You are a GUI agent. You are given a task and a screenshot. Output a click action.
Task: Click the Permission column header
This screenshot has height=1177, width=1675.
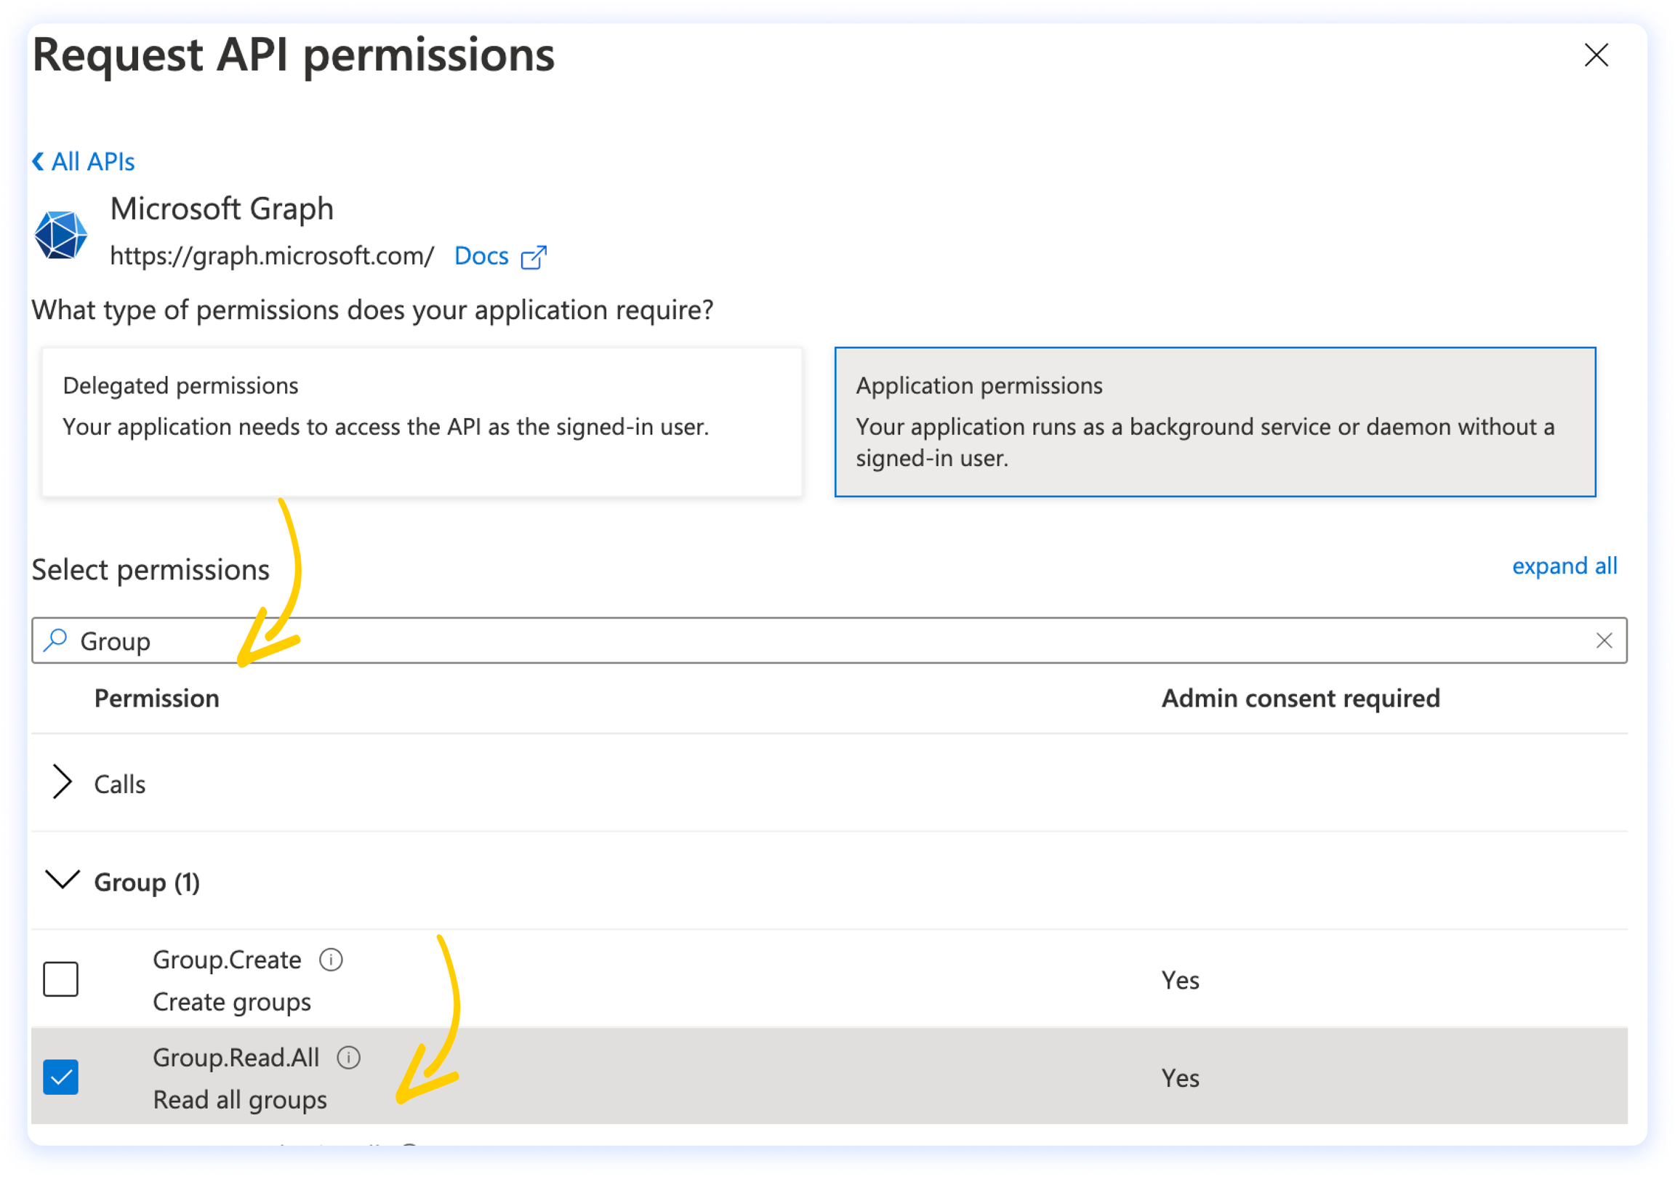157,699
